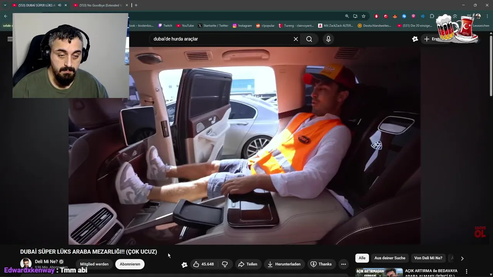The width and height of the screenshot is (493, 277).
Task: Close the No Goodbye tab
Action: (x=127, y=5)
